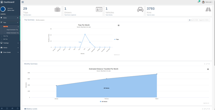This screenshot has height=110, width=215.
Task: Open Demo user account dropdown
Action: tap(207, 2)
